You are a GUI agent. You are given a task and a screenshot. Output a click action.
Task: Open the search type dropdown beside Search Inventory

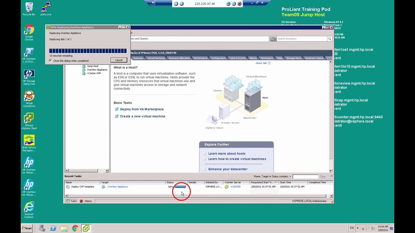273,39
